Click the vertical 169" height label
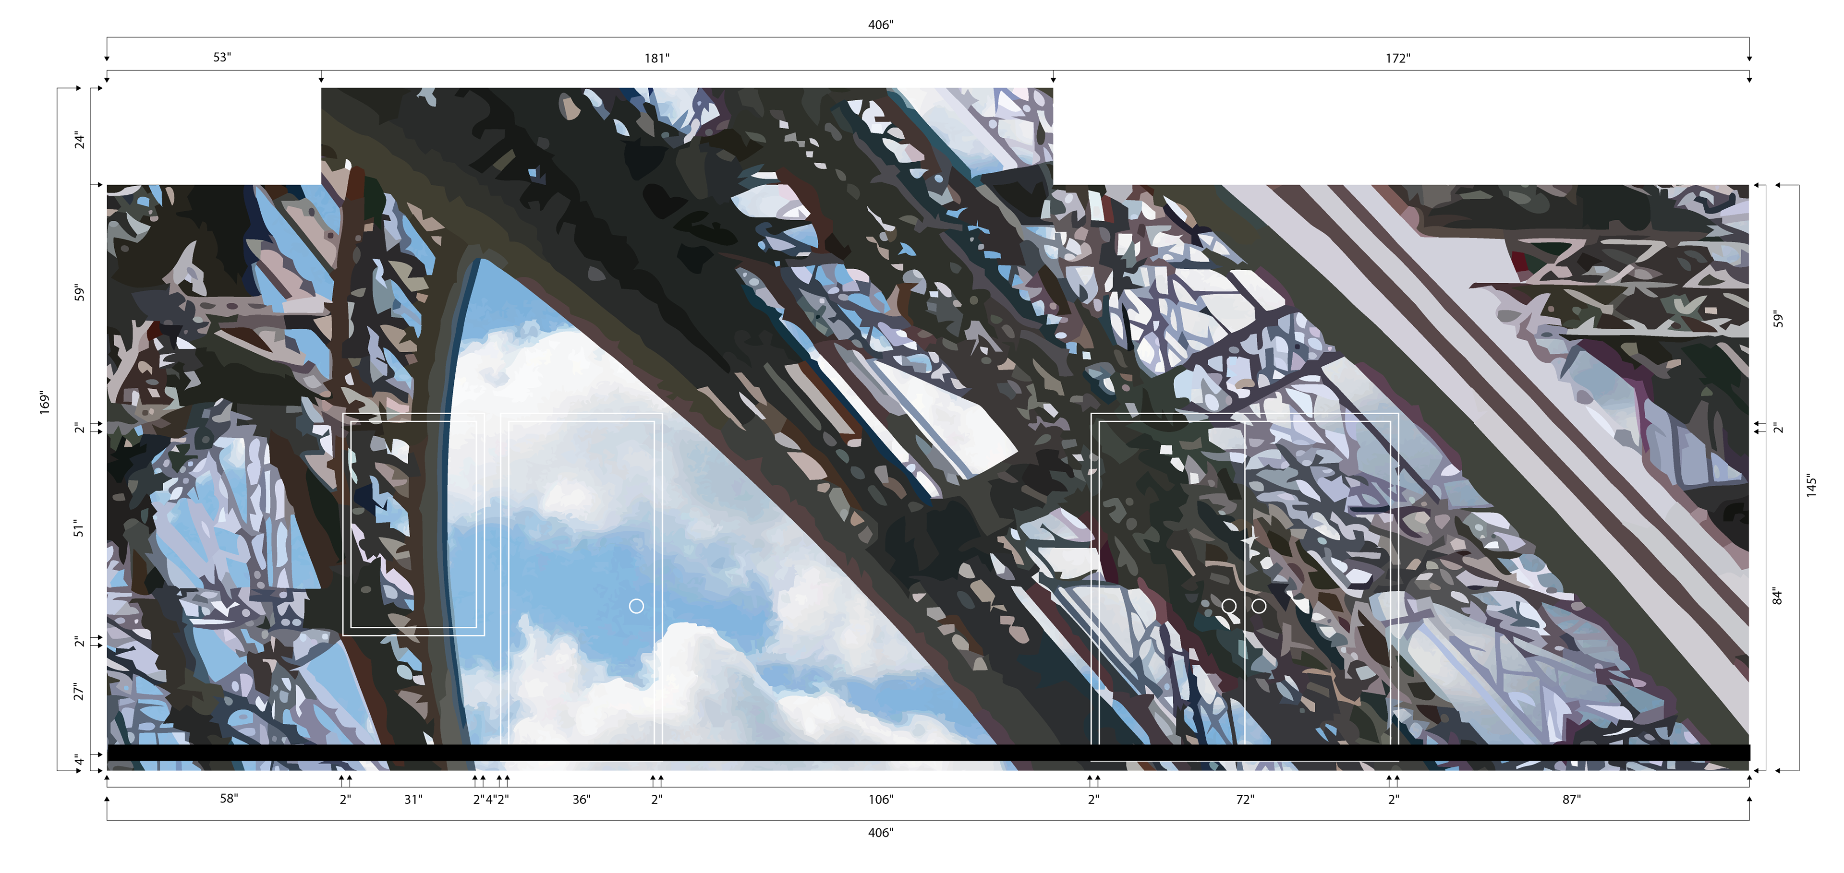Viewport: 1844px width, 873px height. coord(45,403)
